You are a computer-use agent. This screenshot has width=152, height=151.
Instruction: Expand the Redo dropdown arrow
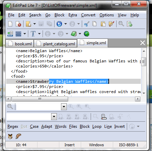tap(78, 24)
